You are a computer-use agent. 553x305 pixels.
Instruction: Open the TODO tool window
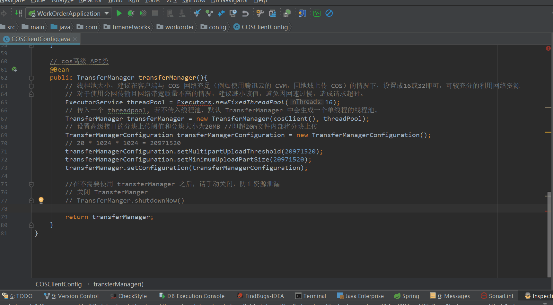(17, 296)
